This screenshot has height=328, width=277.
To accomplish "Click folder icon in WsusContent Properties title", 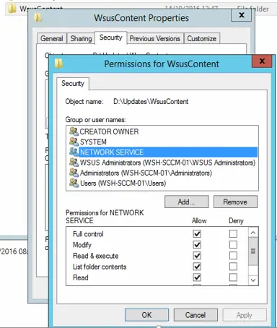I will point(38,18).
